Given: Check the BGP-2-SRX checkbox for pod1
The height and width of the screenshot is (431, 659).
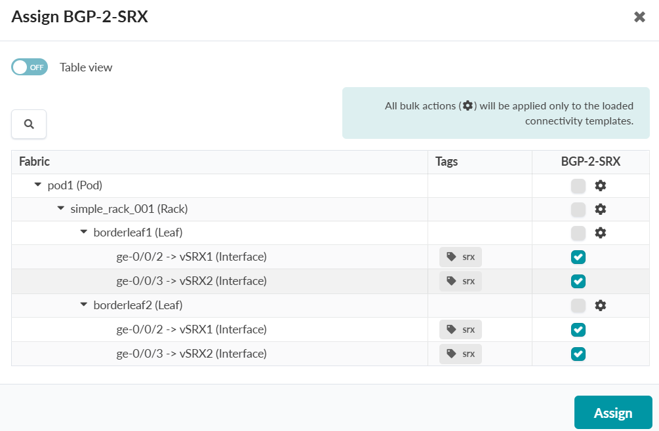Looking at the screenshot, I should [x=578, y=186].
